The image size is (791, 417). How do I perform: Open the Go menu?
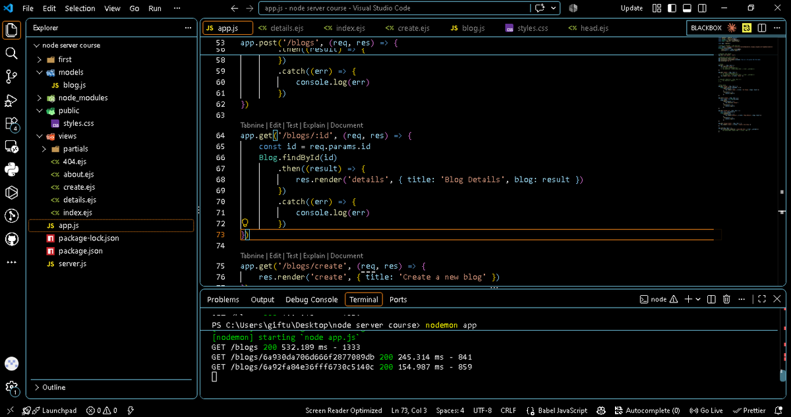pyautogui.click(x=134, y=8)
